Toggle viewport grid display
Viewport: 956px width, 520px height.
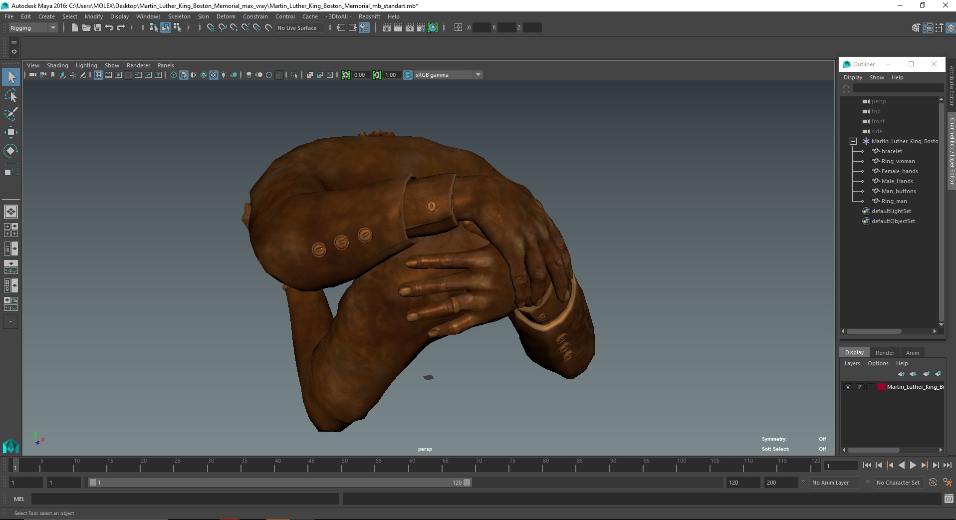(x=98, y=75)
